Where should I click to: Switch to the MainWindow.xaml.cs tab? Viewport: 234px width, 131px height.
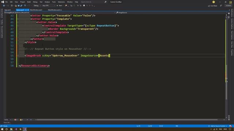[x=55, y=10]
